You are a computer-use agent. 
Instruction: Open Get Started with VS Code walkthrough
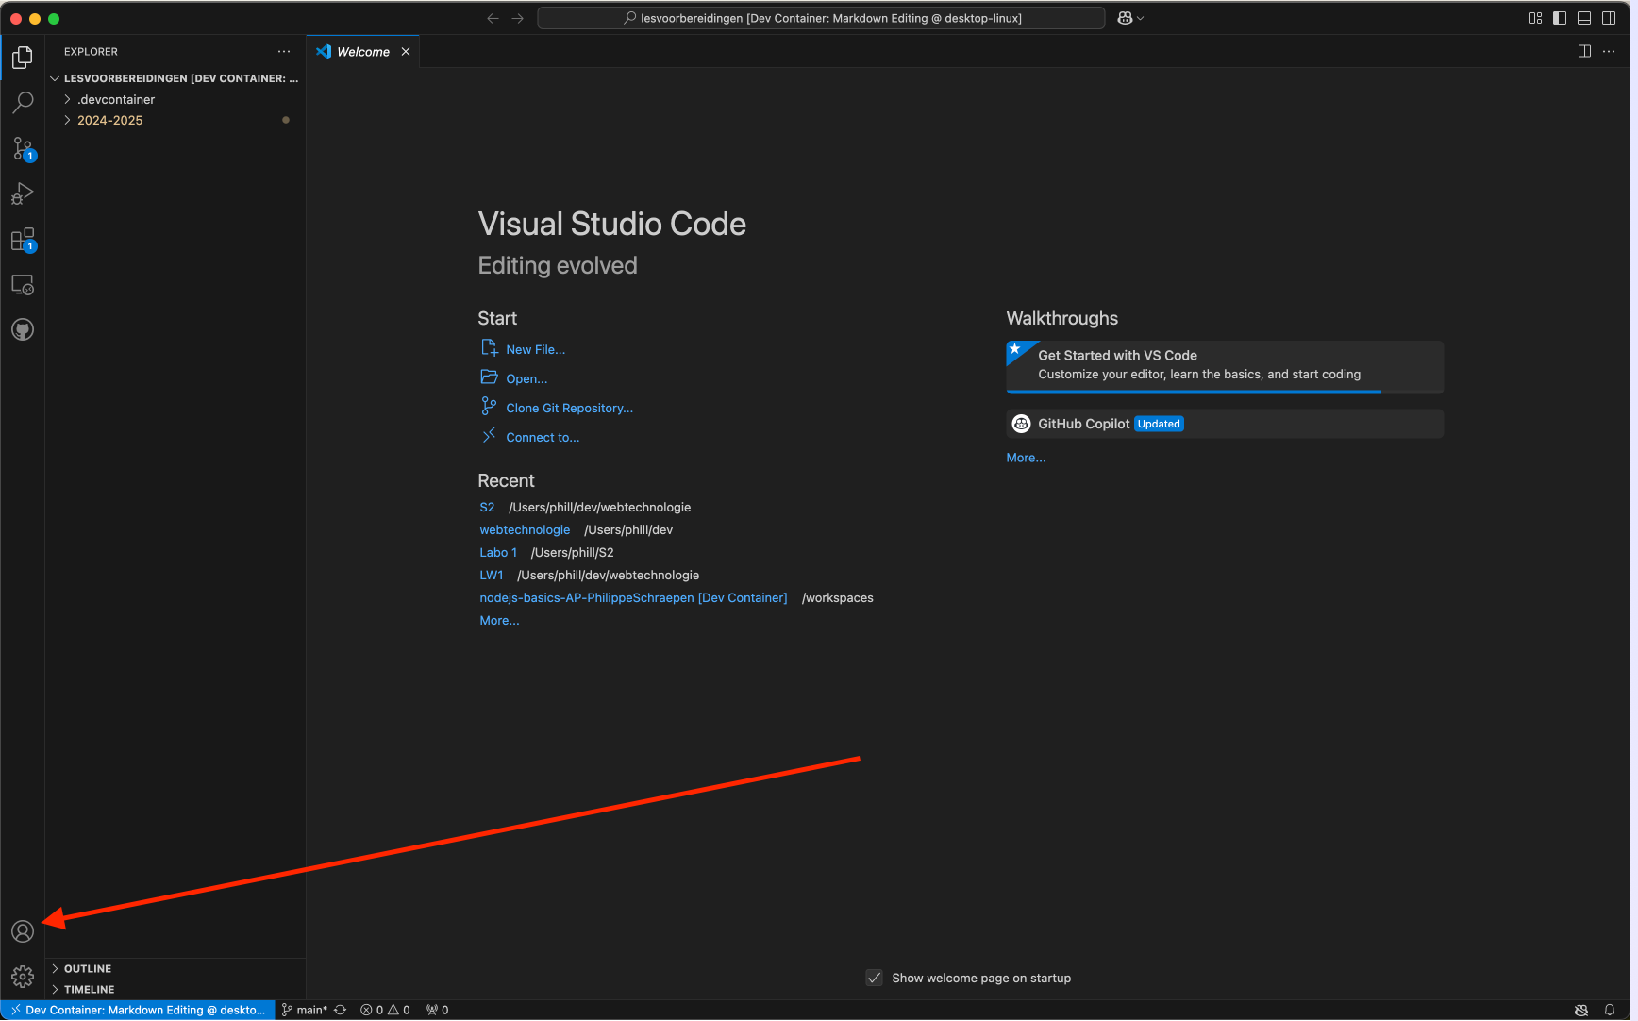[x=1225, y=367]
